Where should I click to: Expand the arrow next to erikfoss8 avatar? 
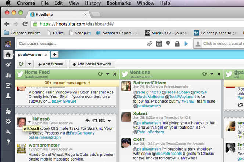[x=29, y=122]
